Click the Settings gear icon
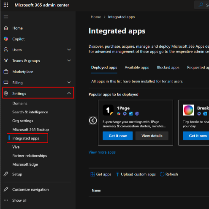This screenshot has width=209, height=209. click(6, 93)
